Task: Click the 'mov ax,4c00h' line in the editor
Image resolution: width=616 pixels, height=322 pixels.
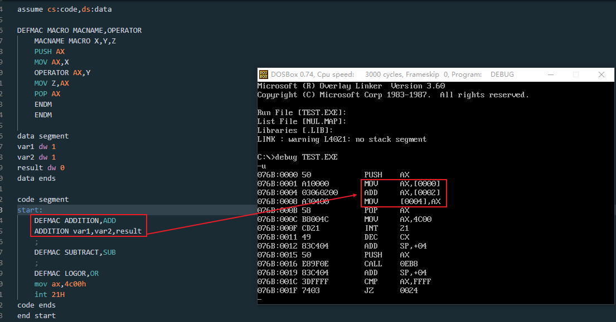Action: coord(60,284)
